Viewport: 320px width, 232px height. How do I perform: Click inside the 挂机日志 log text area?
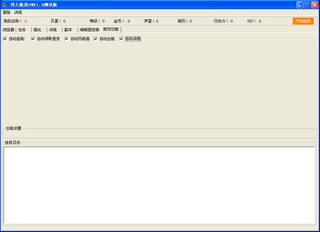click(x=159, y=185)
